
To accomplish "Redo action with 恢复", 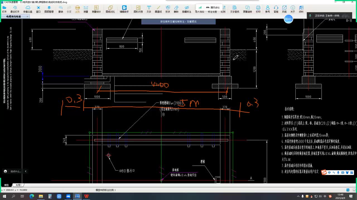I will point(69,9).
